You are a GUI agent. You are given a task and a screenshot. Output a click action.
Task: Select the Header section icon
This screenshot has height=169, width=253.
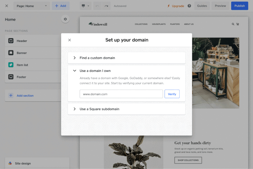(x=11, y=41)
